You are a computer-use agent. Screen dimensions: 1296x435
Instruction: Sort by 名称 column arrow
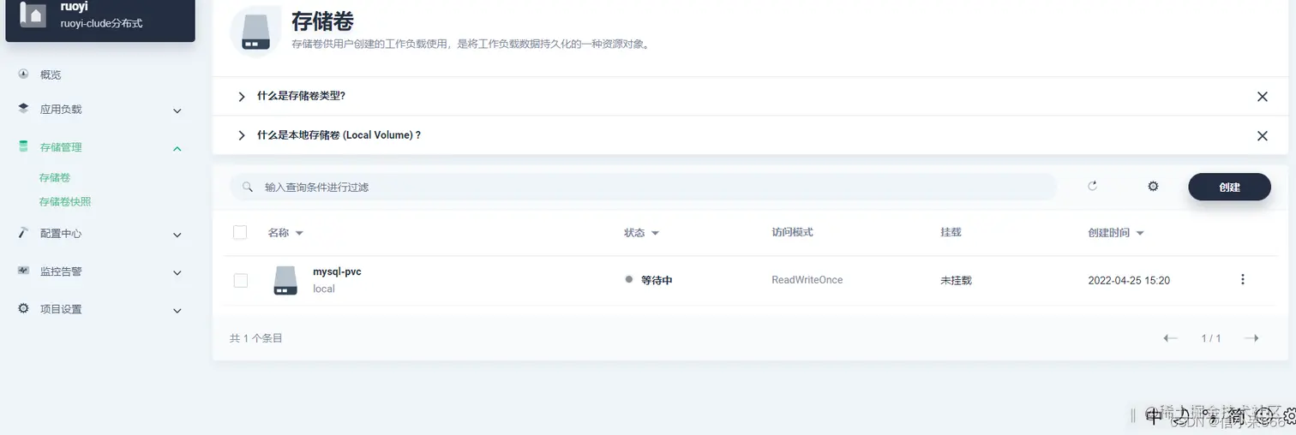click(x=299, y=233)
